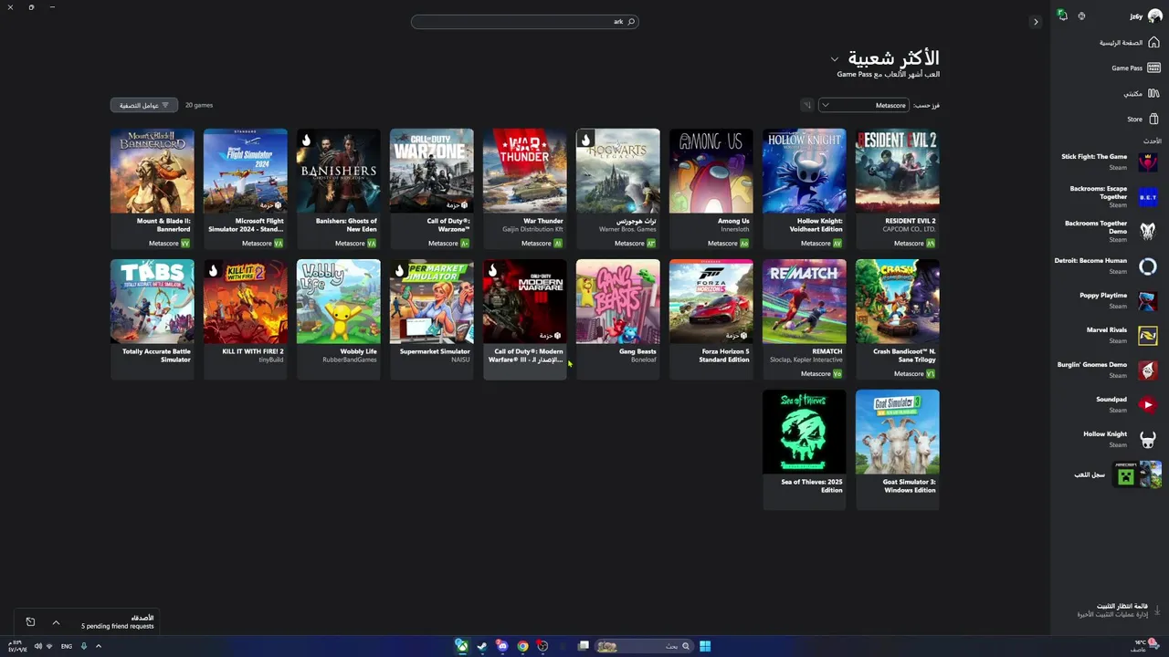Viewport: 1169px width, 657px height.
Task: Click Xbox app icon in the taskbar
Action: click(x=462, y=646)
